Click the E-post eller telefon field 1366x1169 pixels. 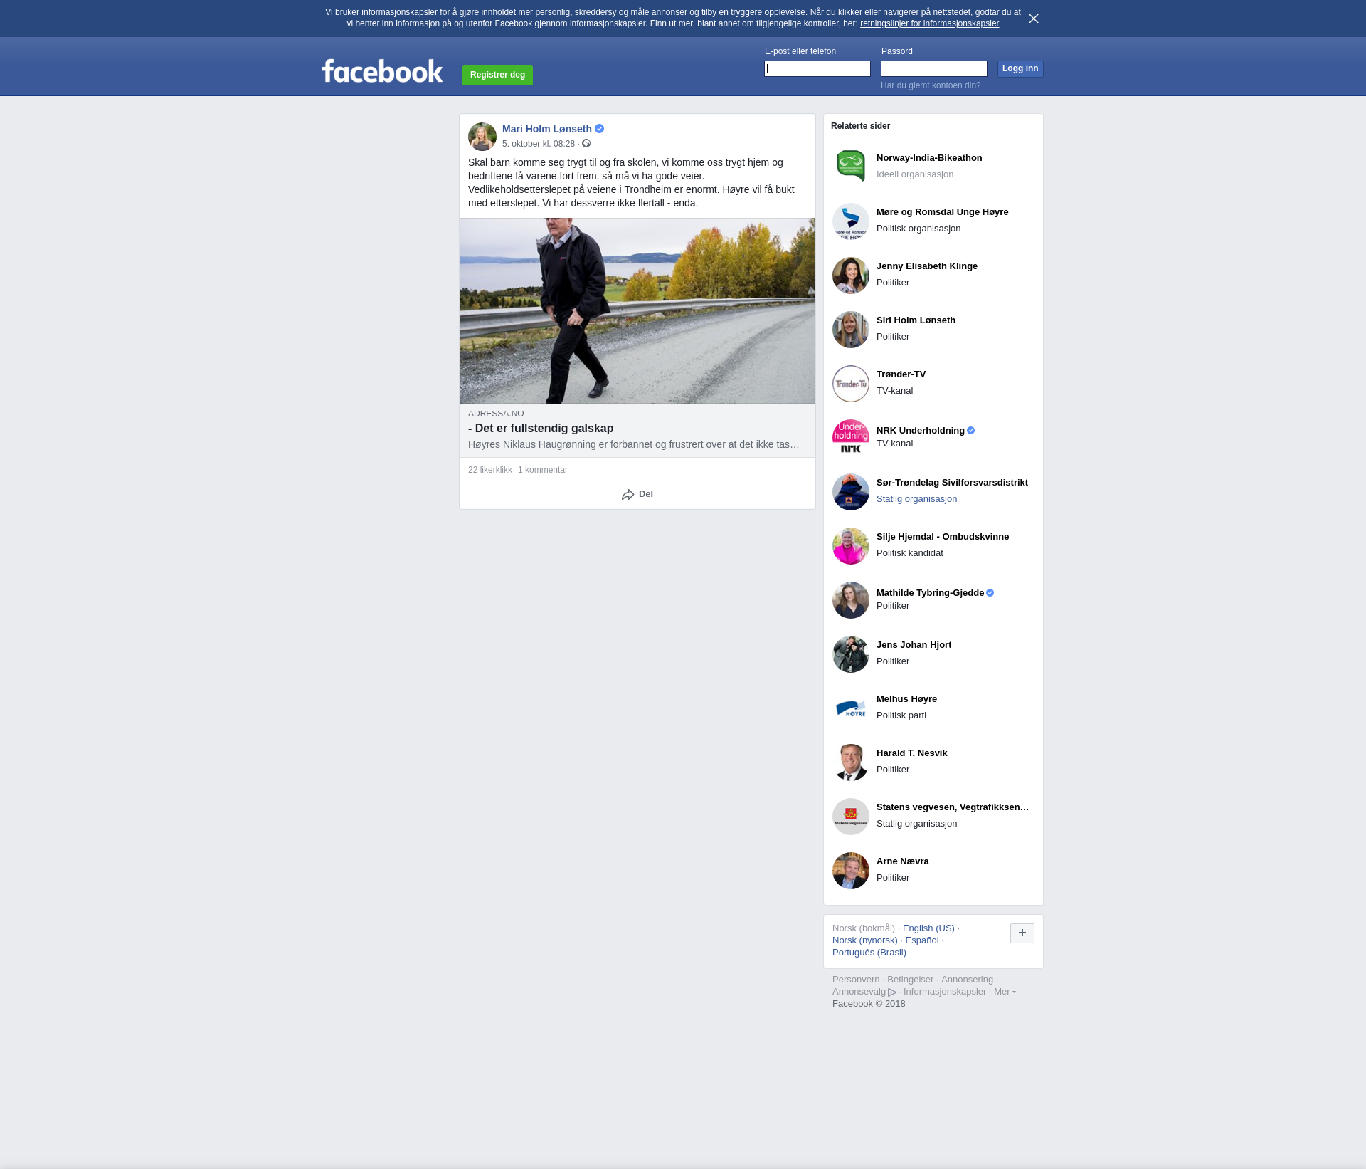click(x=817, y=69)
